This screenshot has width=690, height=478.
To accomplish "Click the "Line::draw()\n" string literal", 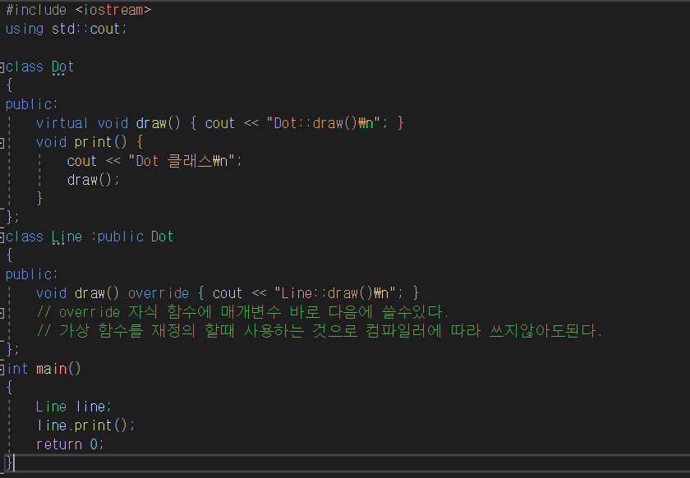I will pyautogui.click(x=335, y=293).
